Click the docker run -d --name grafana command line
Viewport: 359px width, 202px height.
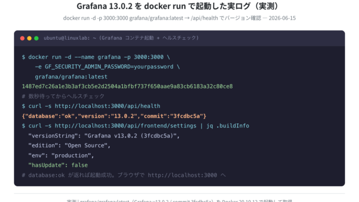[96, 57]
